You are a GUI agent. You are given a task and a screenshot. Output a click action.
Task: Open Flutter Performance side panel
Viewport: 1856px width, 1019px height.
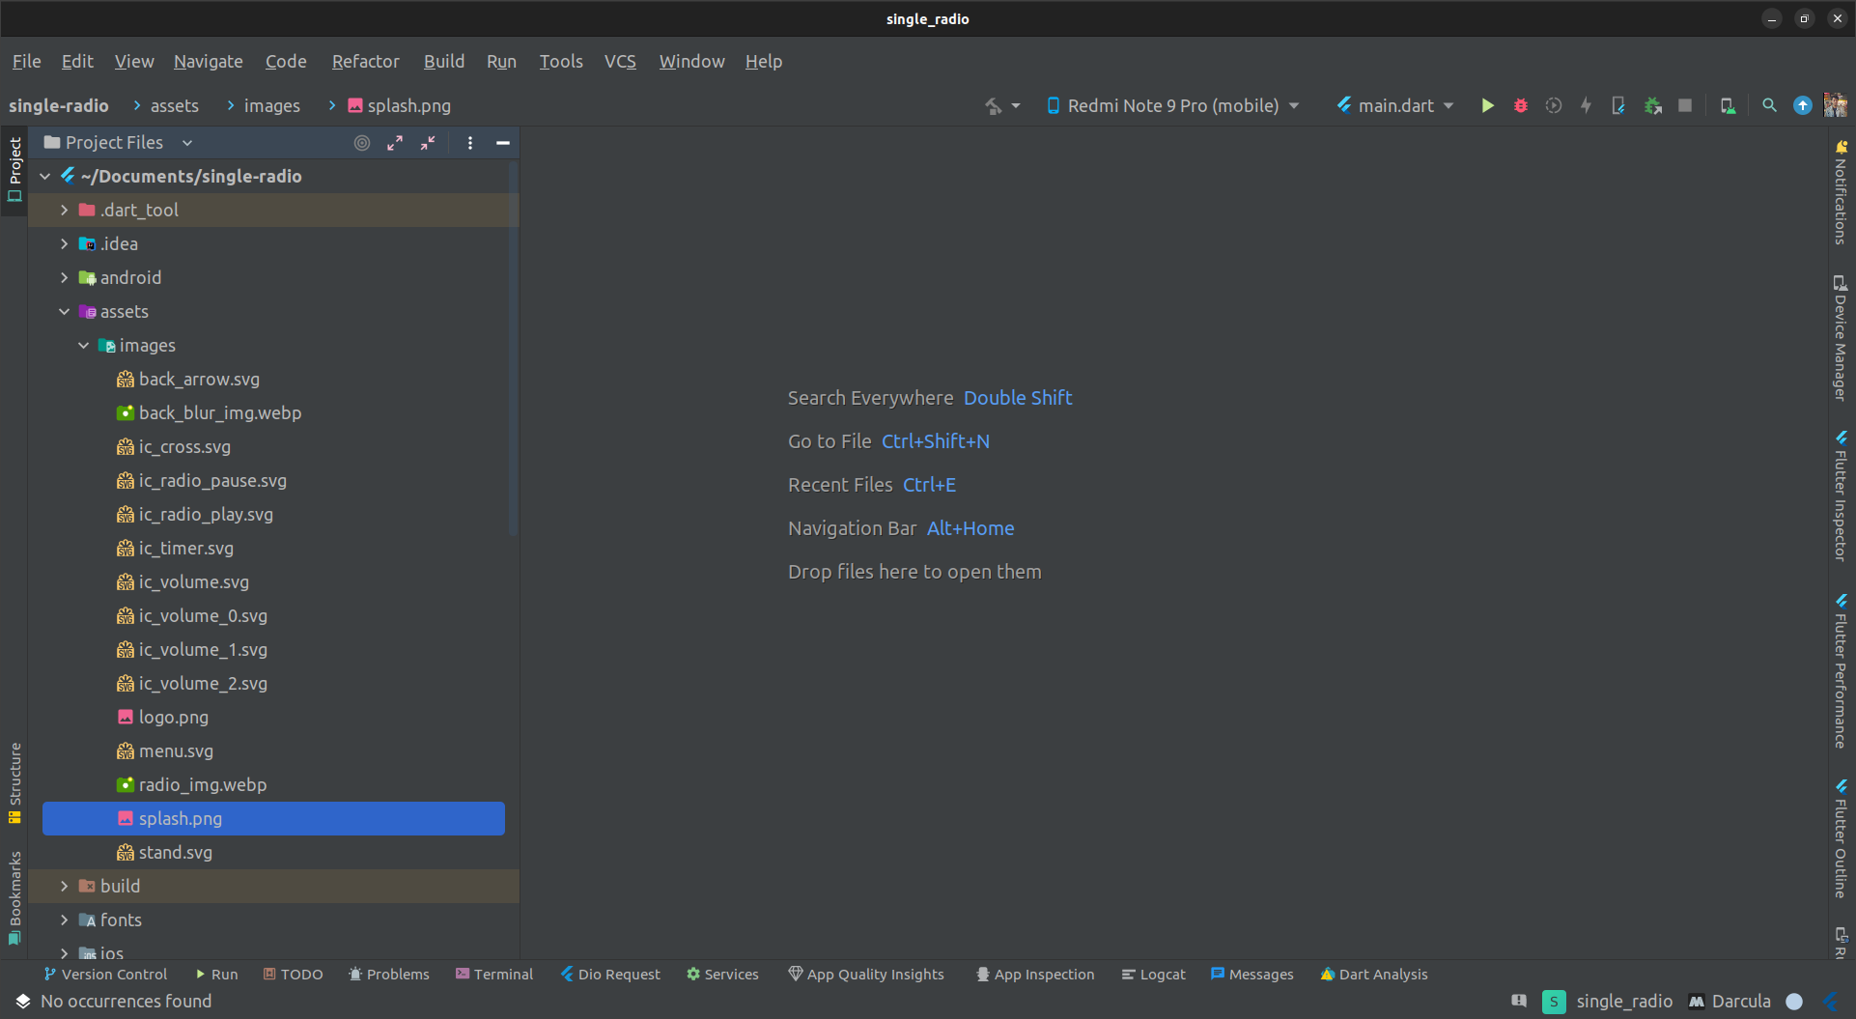[1841, 671]
